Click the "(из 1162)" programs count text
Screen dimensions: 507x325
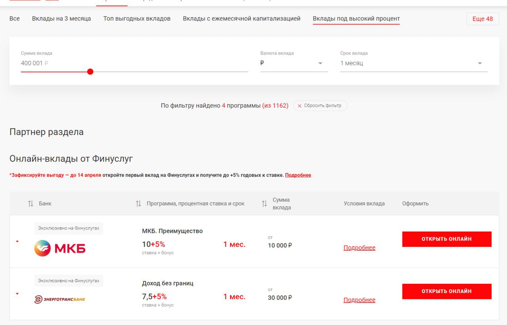(275, 106)
